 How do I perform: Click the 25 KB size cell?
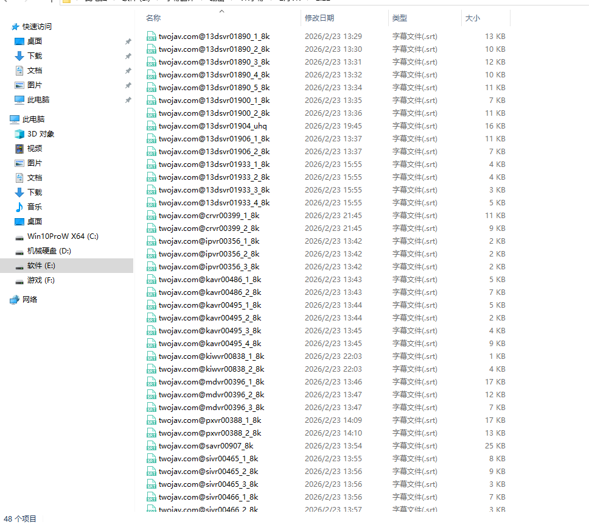point(495,446)
